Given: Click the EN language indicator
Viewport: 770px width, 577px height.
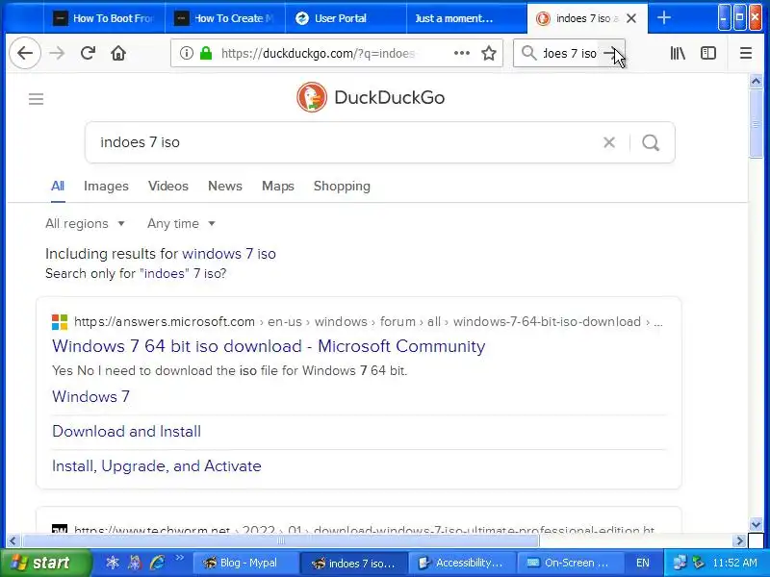Looking at the screenshot, I should 643,563.
